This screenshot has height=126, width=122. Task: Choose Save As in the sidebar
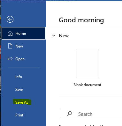point(22,102)
